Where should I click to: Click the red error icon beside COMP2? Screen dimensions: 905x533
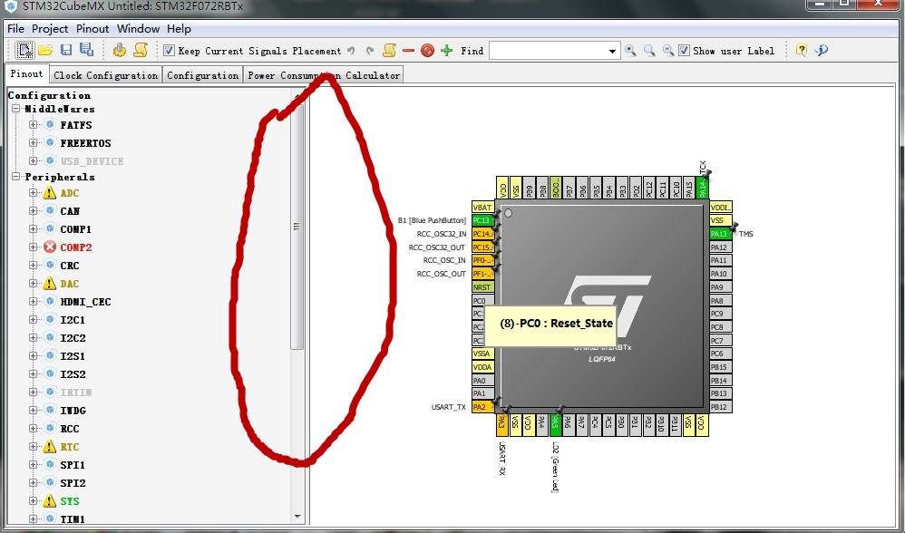click(x=50, y=247)
